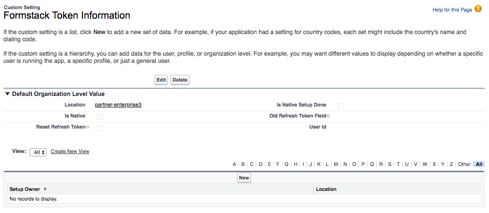Open the View dropdown showing All

tap(38, 152)
